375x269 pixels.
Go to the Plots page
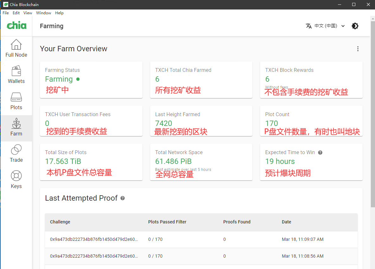[x=16, y=101]
